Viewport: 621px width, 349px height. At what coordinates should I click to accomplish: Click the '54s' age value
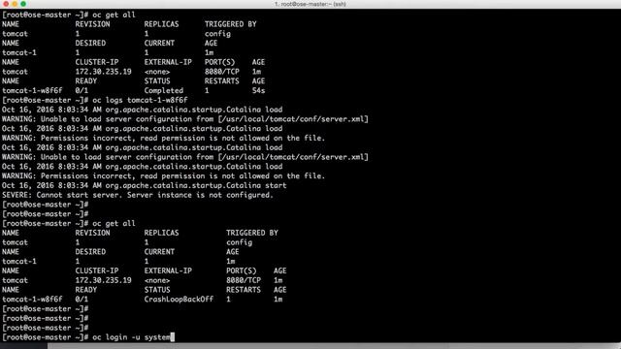click(x=258, y=90)
